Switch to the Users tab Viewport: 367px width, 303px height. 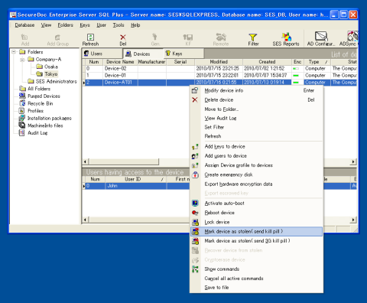102,54
